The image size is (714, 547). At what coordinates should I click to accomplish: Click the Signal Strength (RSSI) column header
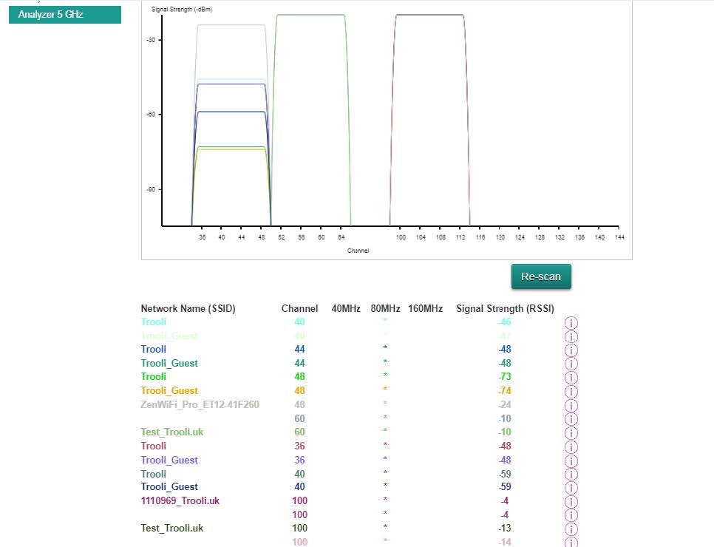click(x=505, y=309)
